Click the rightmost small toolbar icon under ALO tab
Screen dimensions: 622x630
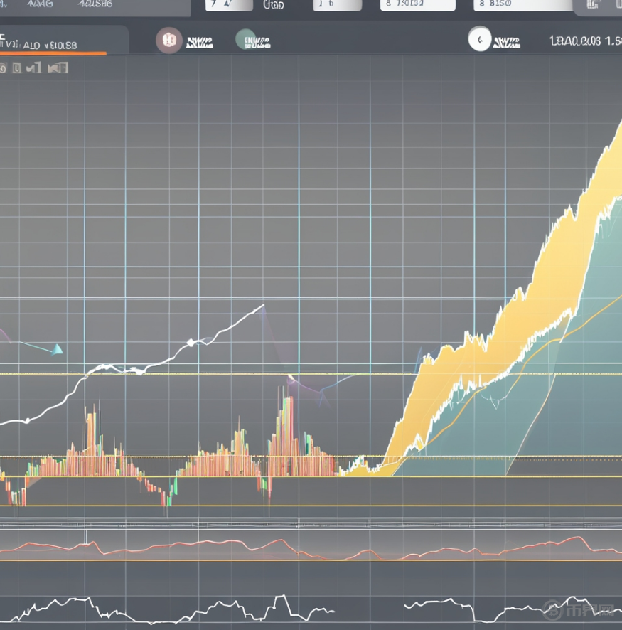pyautogui.click(x=58, y=68)
